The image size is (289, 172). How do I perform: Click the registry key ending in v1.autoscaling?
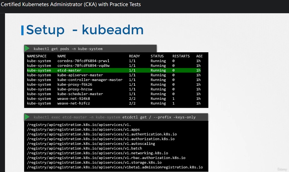(x=91, y=144)
